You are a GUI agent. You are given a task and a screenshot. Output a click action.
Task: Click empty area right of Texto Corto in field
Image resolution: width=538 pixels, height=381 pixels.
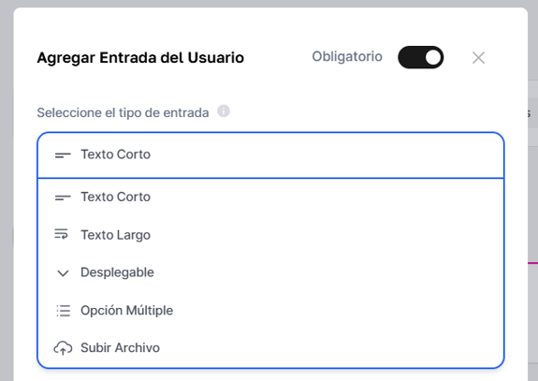pos(326,155)
